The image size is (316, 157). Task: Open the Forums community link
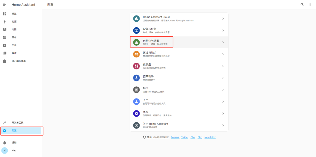(175, 137)
